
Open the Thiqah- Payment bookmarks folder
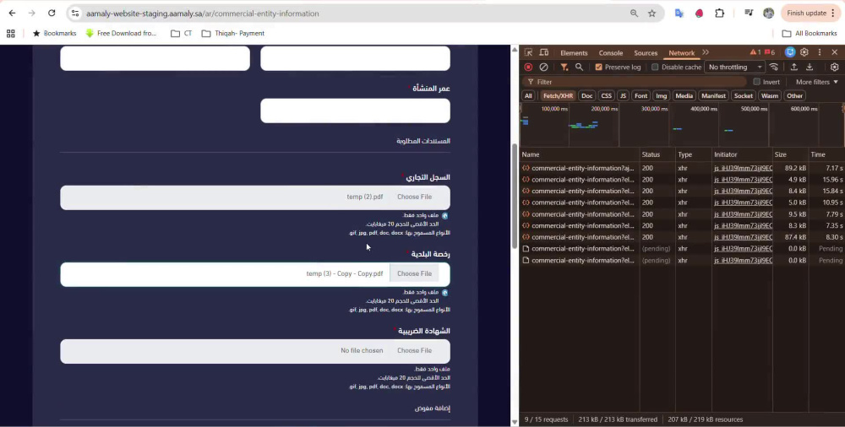click(x=233, y=34)
